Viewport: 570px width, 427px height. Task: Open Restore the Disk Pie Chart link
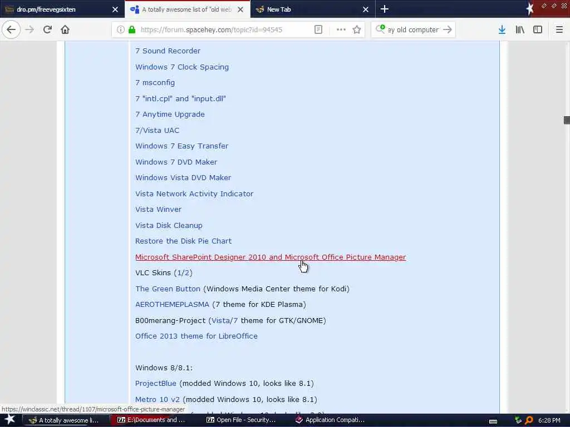(183, 241)
